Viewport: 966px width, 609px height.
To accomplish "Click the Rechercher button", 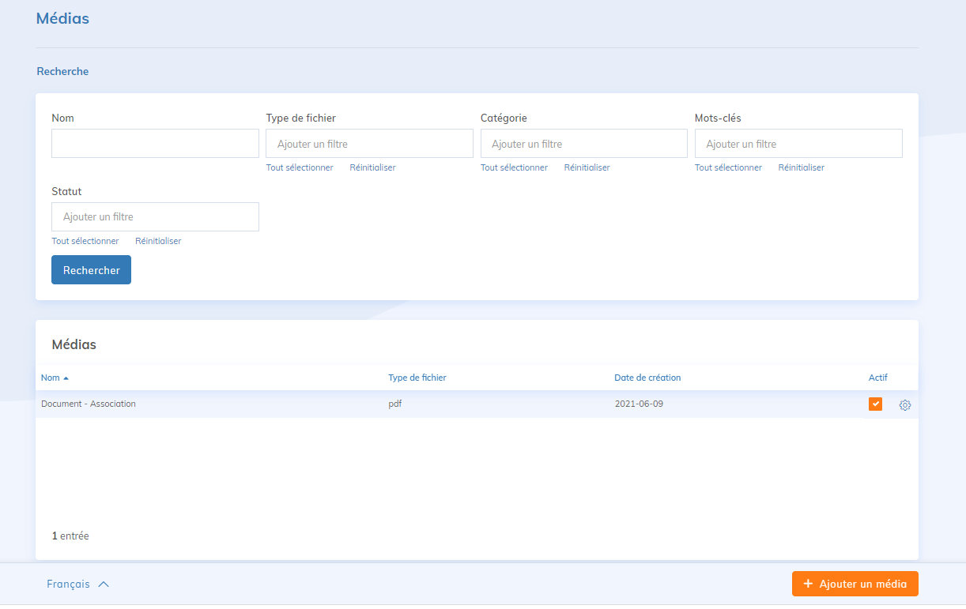I will point(91,270).
